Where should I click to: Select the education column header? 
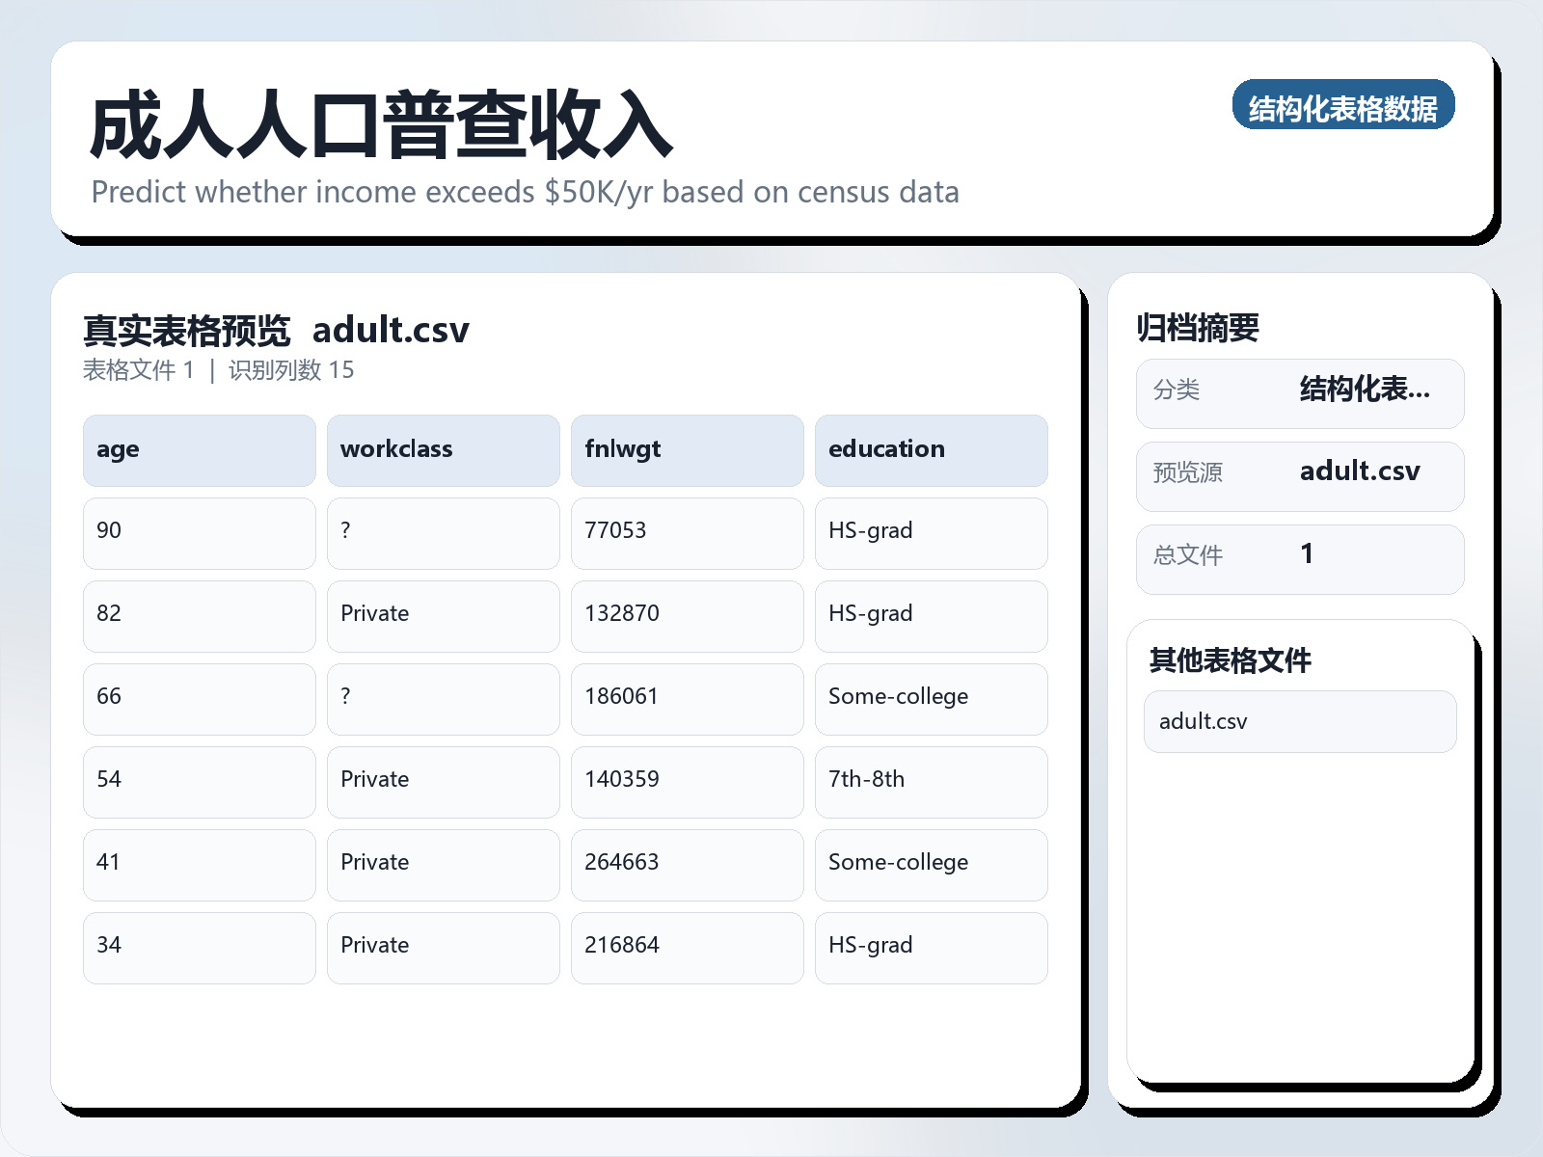(931, 449)
